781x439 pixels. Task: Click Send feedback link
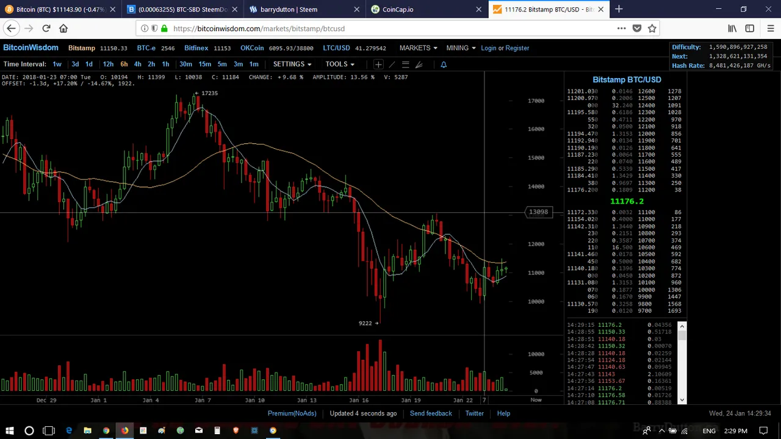(x=431, y=413)
